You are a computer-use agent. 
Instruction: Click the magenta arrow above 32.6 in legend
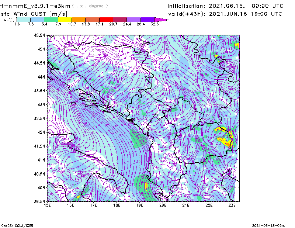click(161, 20)
